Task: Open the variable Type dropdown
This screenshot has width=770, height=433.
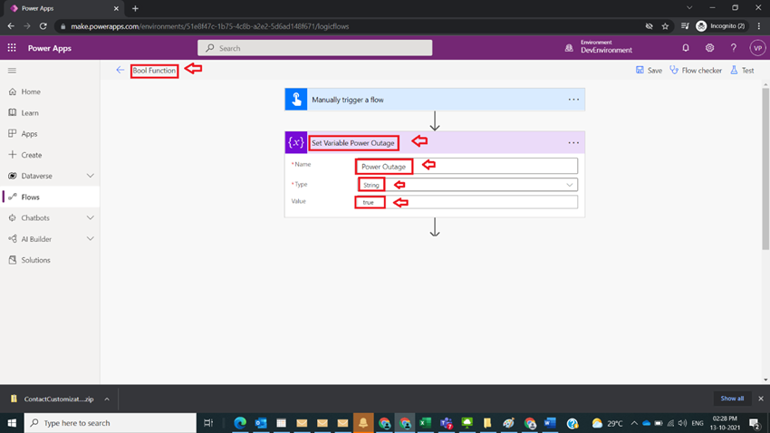Action: [x=467, y=185]
